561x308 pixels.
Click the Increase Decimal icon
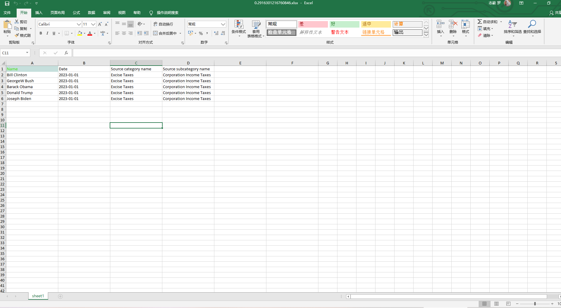[x=216, y=33]
